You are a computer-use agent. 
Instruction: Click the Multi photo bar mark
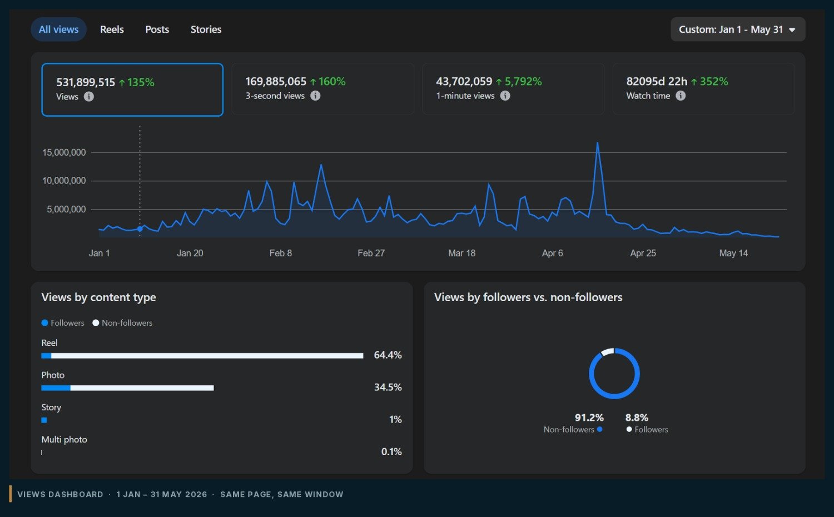[x=42, y=453]
